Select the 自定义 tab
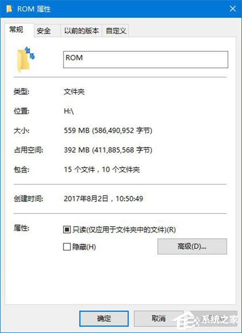This screenshot has height=333, width=242. 116,31
